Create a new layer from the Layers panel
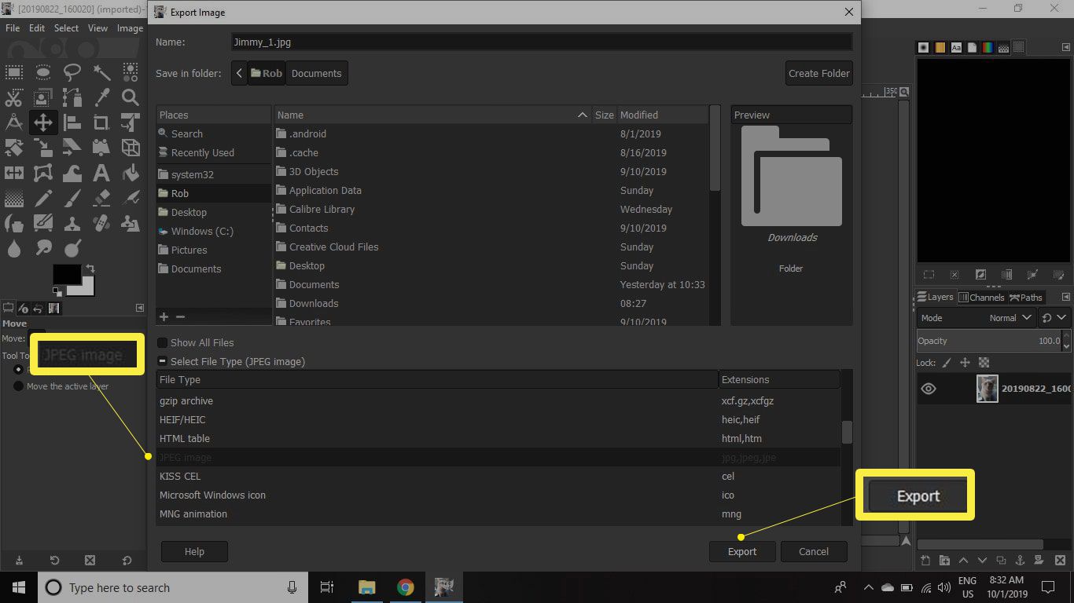Screen dimensions: 1074x603 click(x=925, y=561)
